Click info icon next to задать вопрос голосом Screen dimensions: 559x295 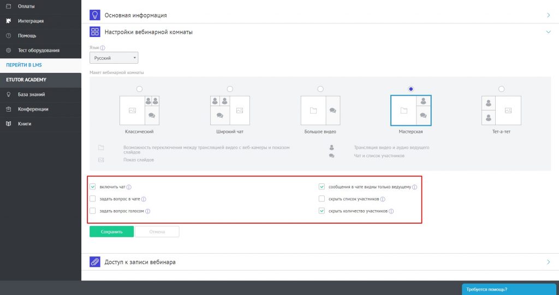[x=148, y=211]
